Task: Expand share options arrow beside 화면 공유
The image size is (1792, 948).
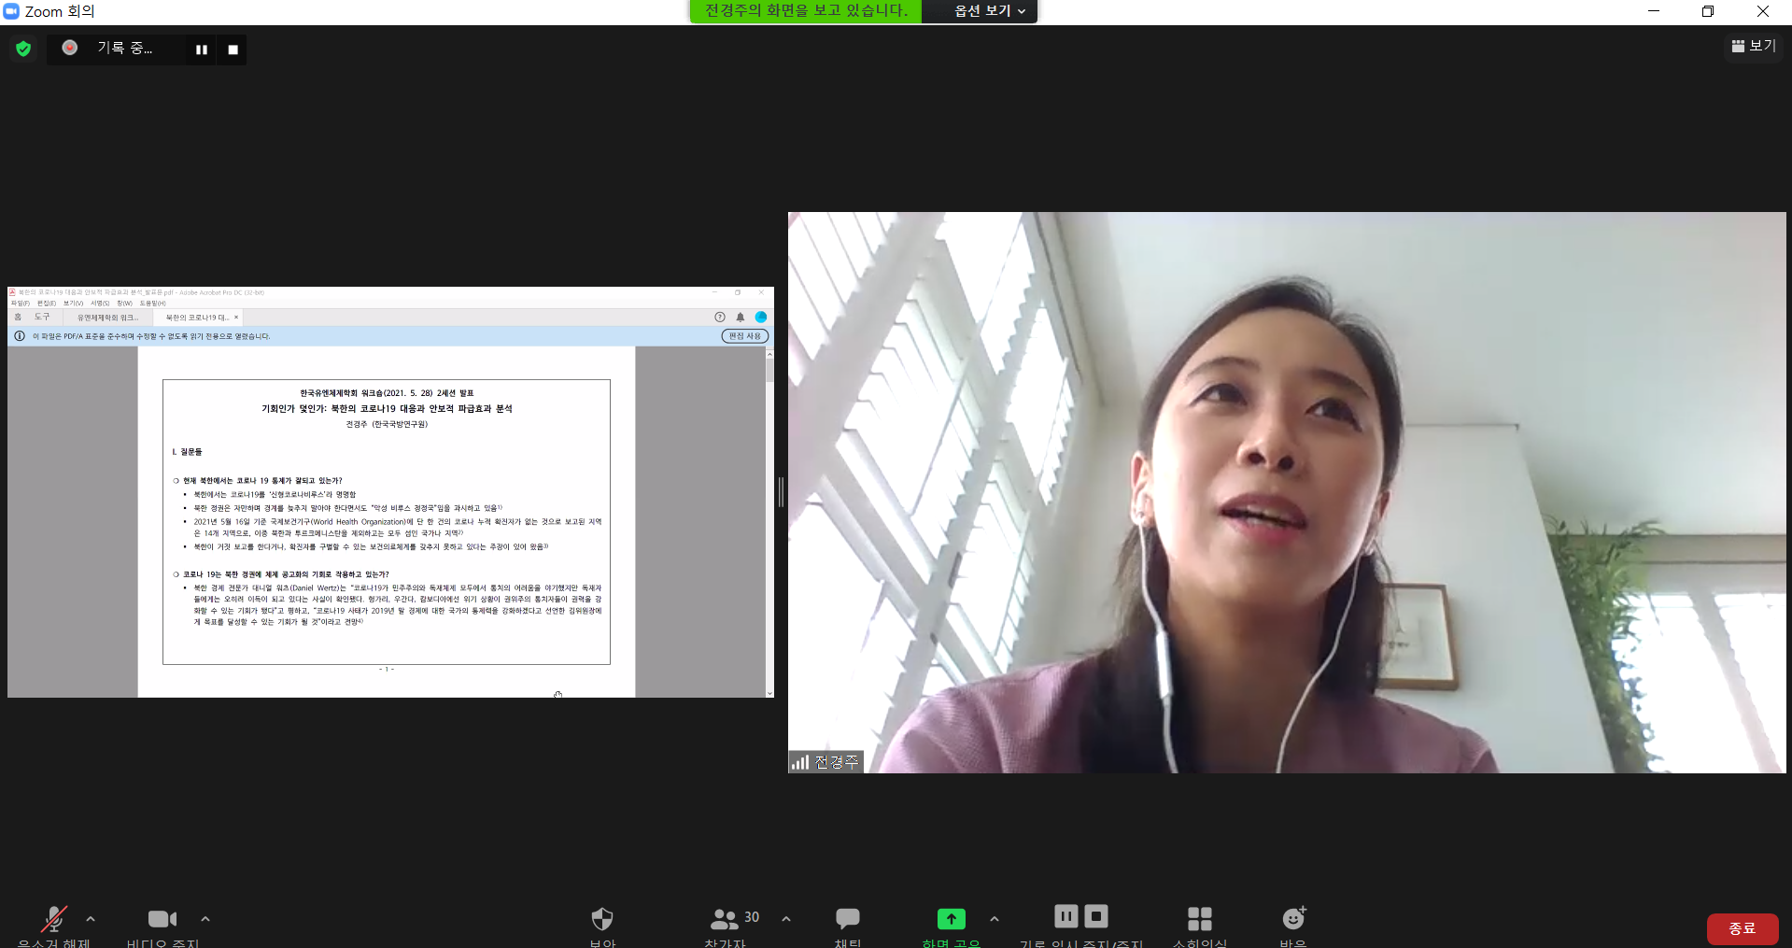Action: pos(995,919)
